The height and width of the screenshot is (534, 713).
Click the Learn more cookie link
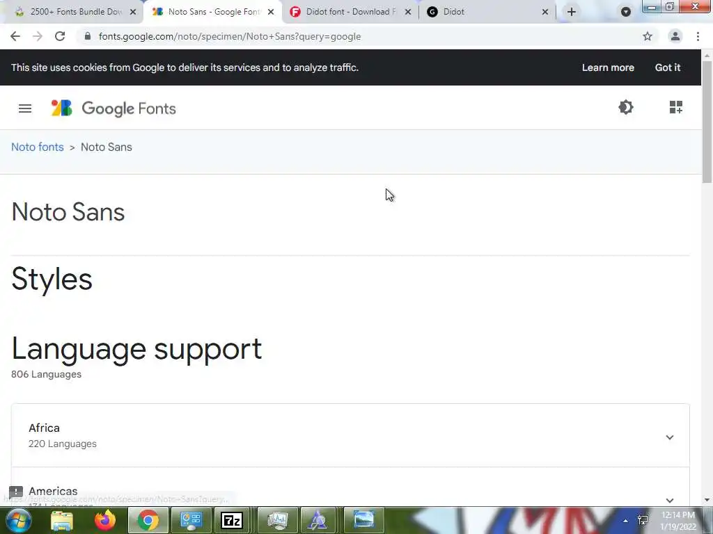[x=608, y=67]
